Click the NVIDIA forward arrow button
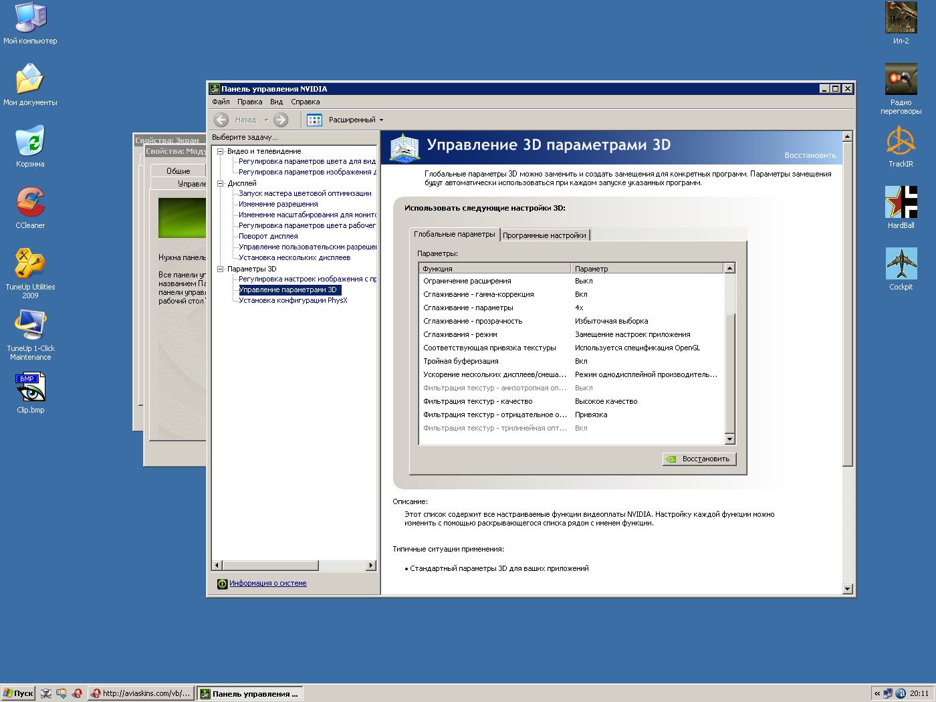936x702 pixels. [281, 120]
